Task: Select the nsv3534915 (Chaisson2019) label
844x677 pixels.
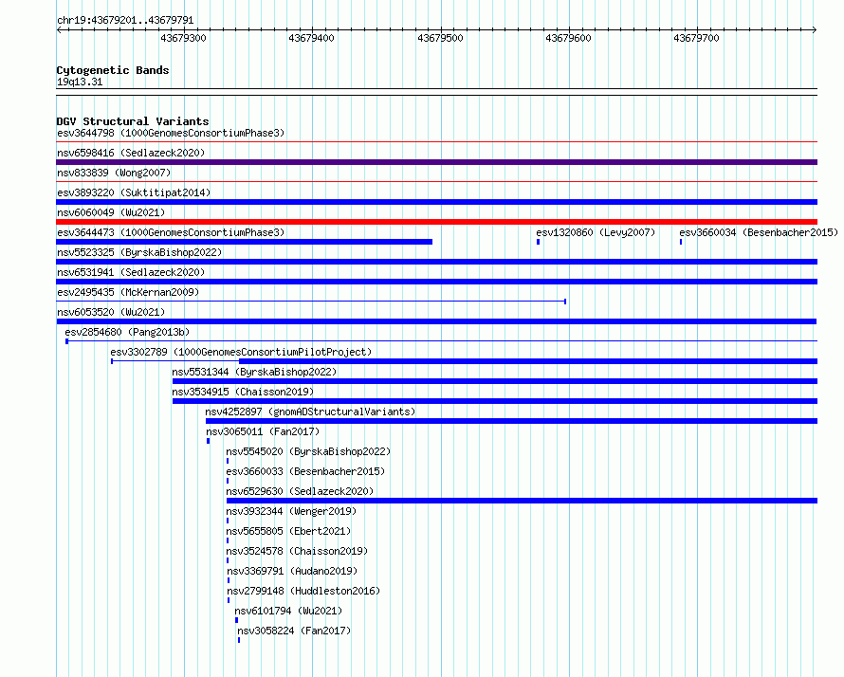Action: click(x=243, y=392)
